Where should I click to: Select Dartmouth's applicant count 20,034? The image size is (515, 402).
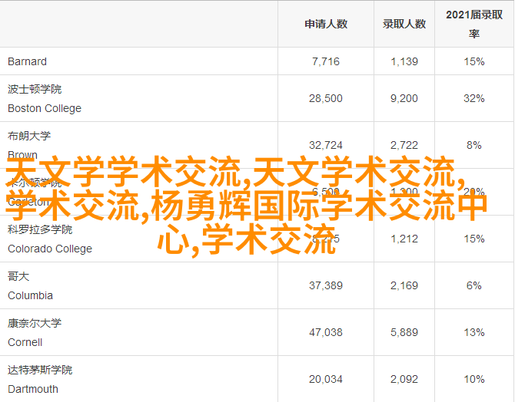pos(326,380)
